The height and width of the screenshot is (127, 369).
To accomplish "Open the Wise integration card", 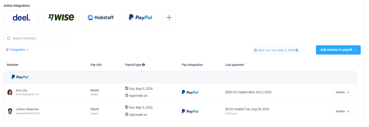I will point(61,18).
